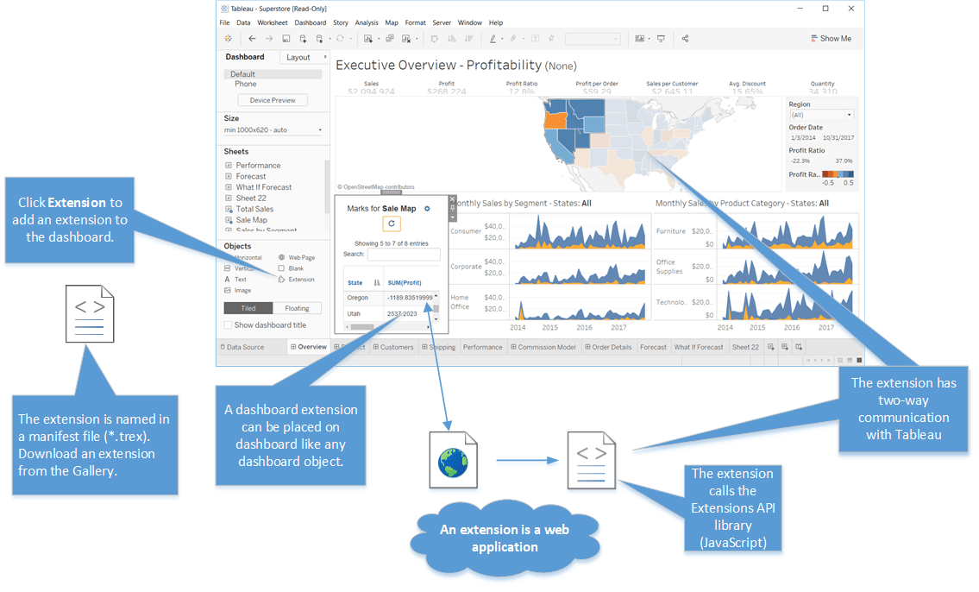Click the Show Me button
Image resolution: width=979 pixels, height=592 pixels.
pyautogui.click(x=831, y=38)
